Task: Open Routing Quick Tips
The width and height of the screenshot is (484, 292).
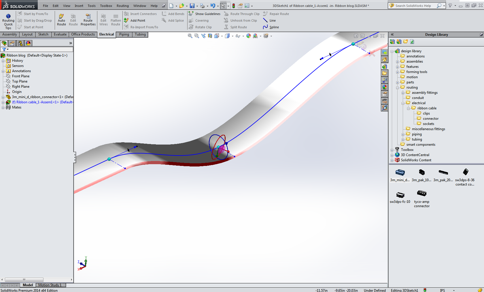Action: (8, 21)
